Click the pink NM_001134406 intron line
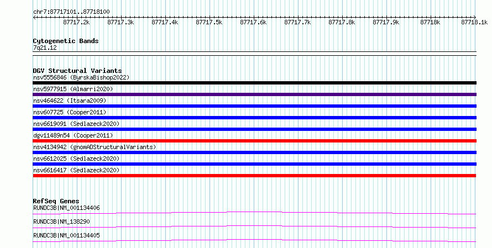The width and height of the screenshot is (492, 248). [x=254, y=212]
